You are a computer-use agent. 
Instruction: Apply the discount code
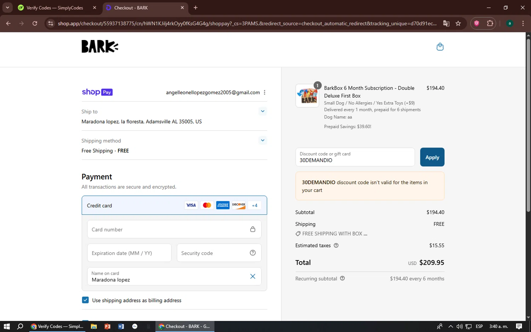coord(432,157)
